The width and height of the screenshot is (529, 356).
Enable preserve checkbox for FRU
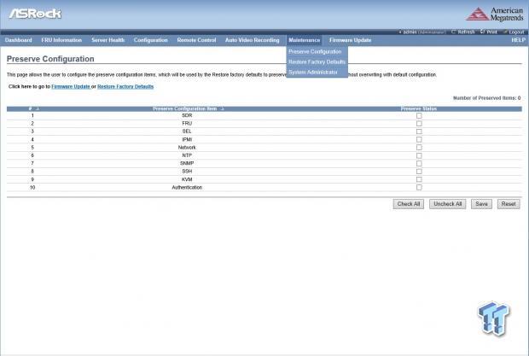point(419,124)
